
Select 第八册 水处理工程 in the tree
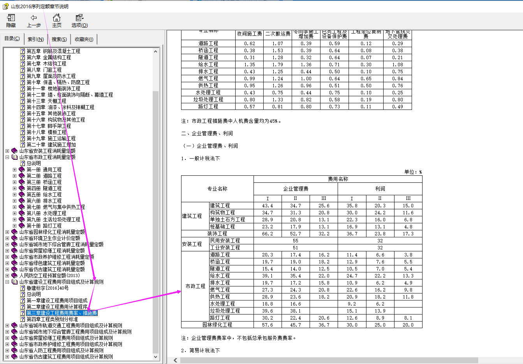pos(46,213)
